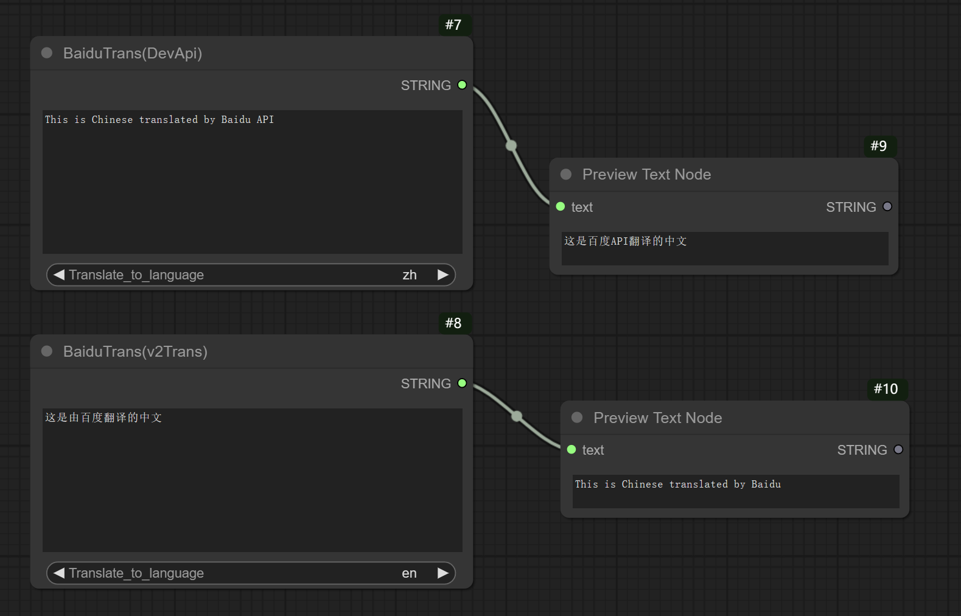Click STRING output port of Preview Text Node #10

click(898, 450)
